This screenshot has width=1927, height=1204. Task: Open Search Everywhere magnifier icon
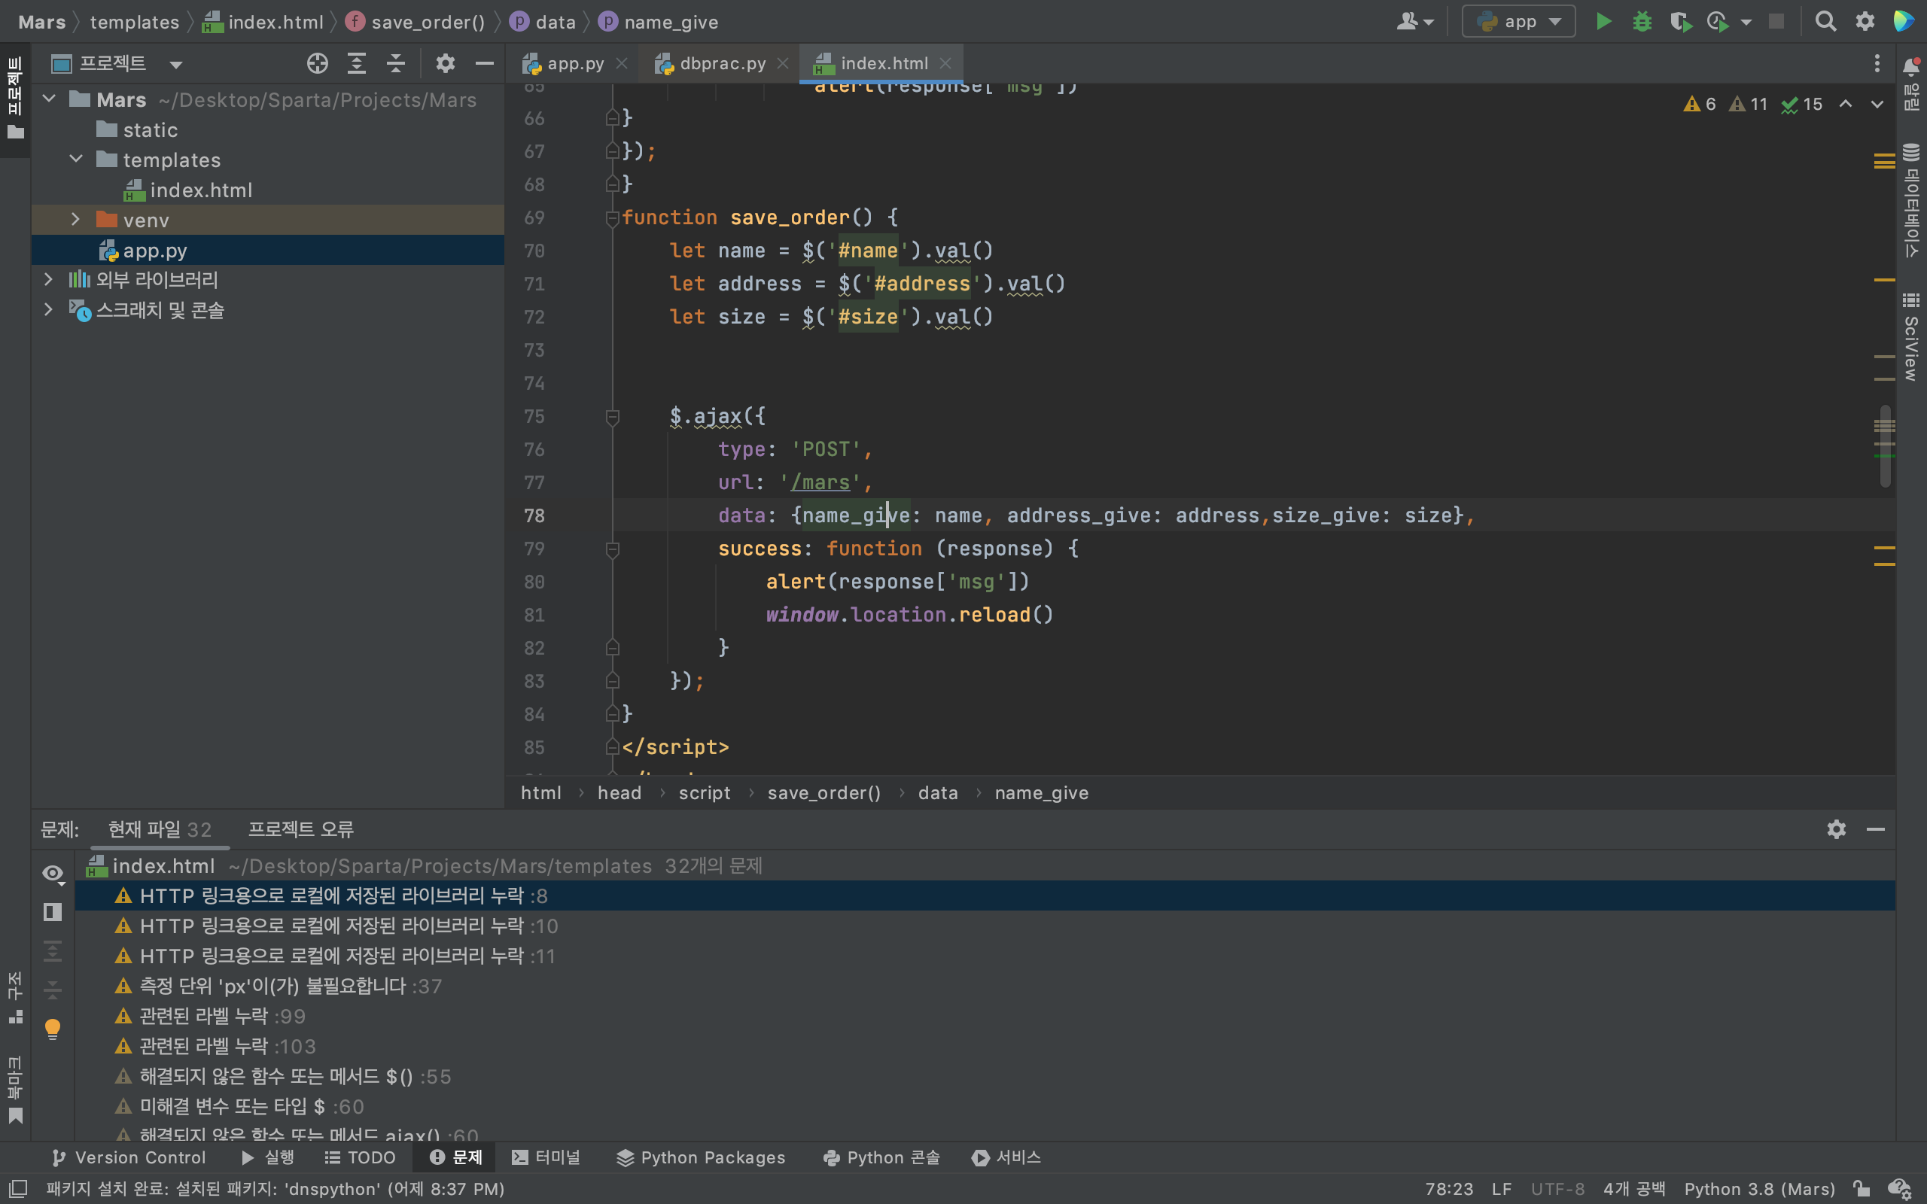1826,22
